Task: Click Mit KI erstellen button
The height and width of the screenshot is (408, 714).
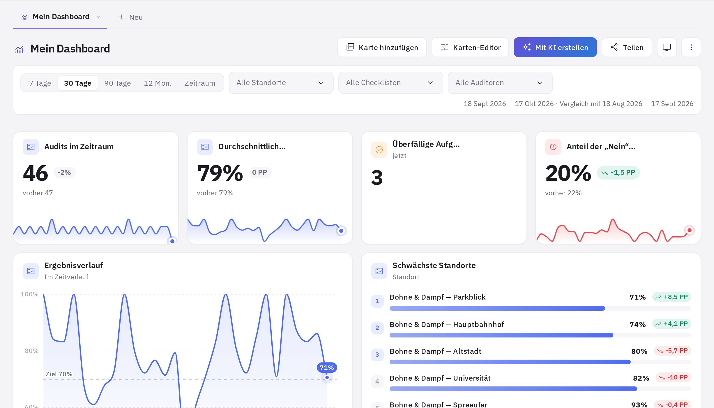Action: 555,47
